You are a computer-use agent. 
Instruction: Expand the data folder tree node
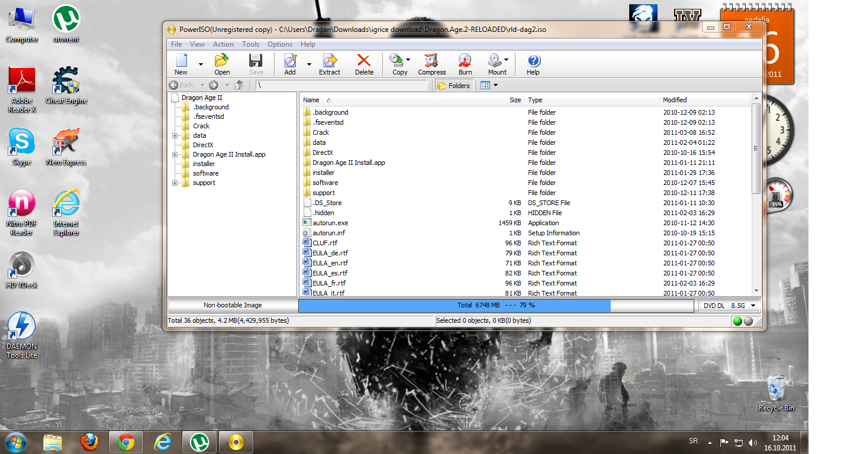(175, 135)
